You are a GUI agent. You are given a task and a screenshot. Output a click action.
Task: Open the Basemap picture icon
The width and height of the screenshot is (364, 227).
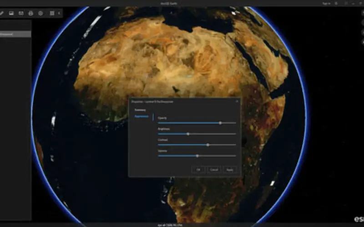coord(11,13)
